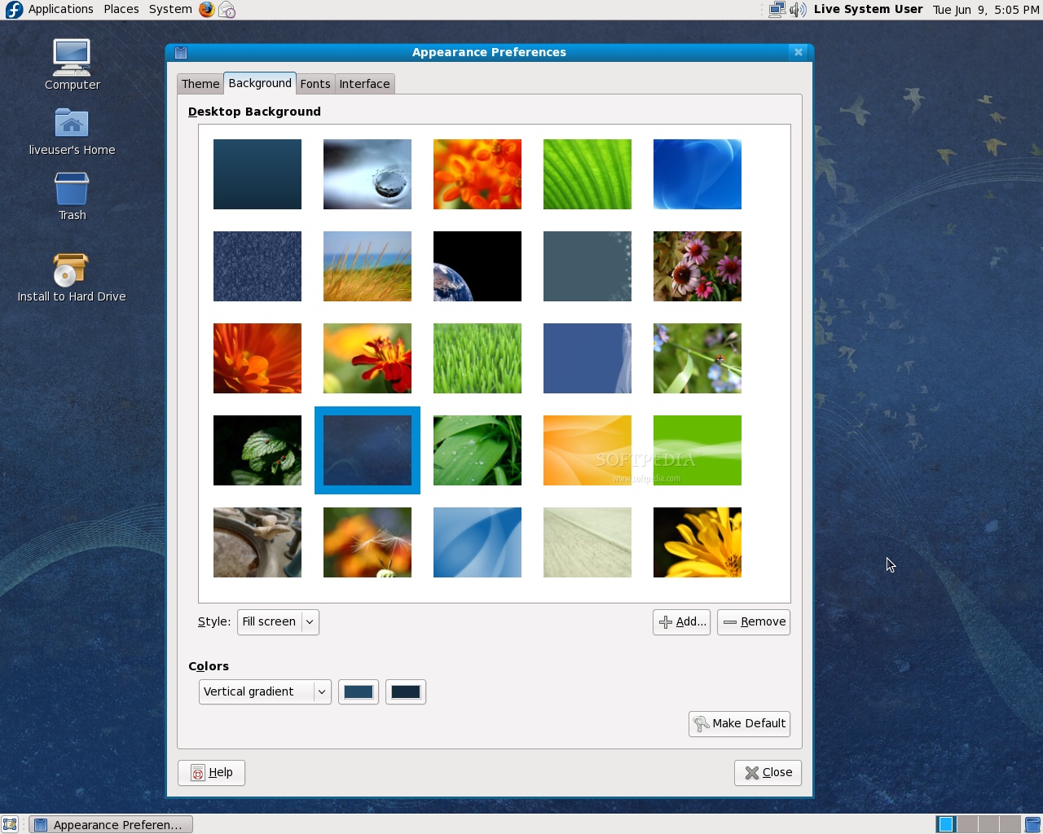Screen dimensions: 1043x834
Task: Click the Help button
Action: [211, 773]
